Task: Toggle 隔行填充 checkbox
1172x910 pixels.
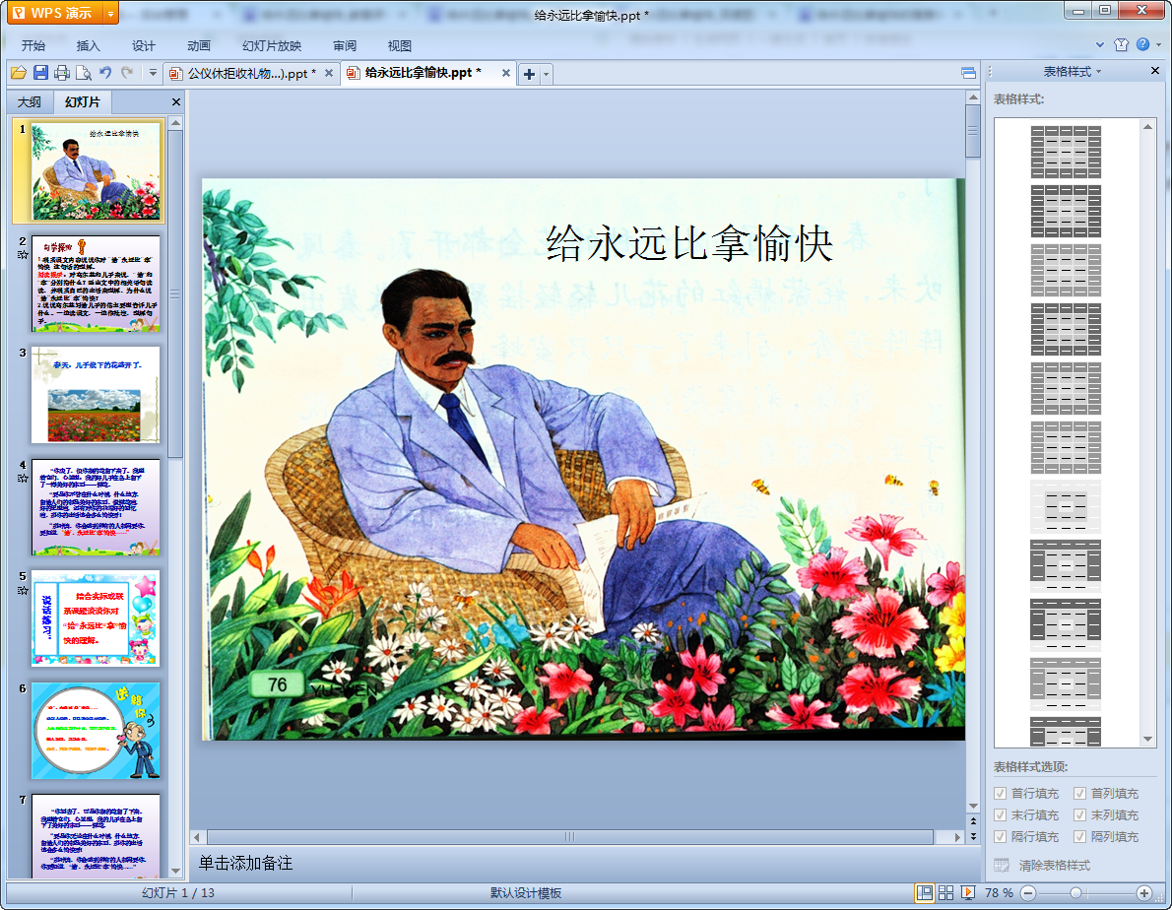Action: tap(1000, 837)
